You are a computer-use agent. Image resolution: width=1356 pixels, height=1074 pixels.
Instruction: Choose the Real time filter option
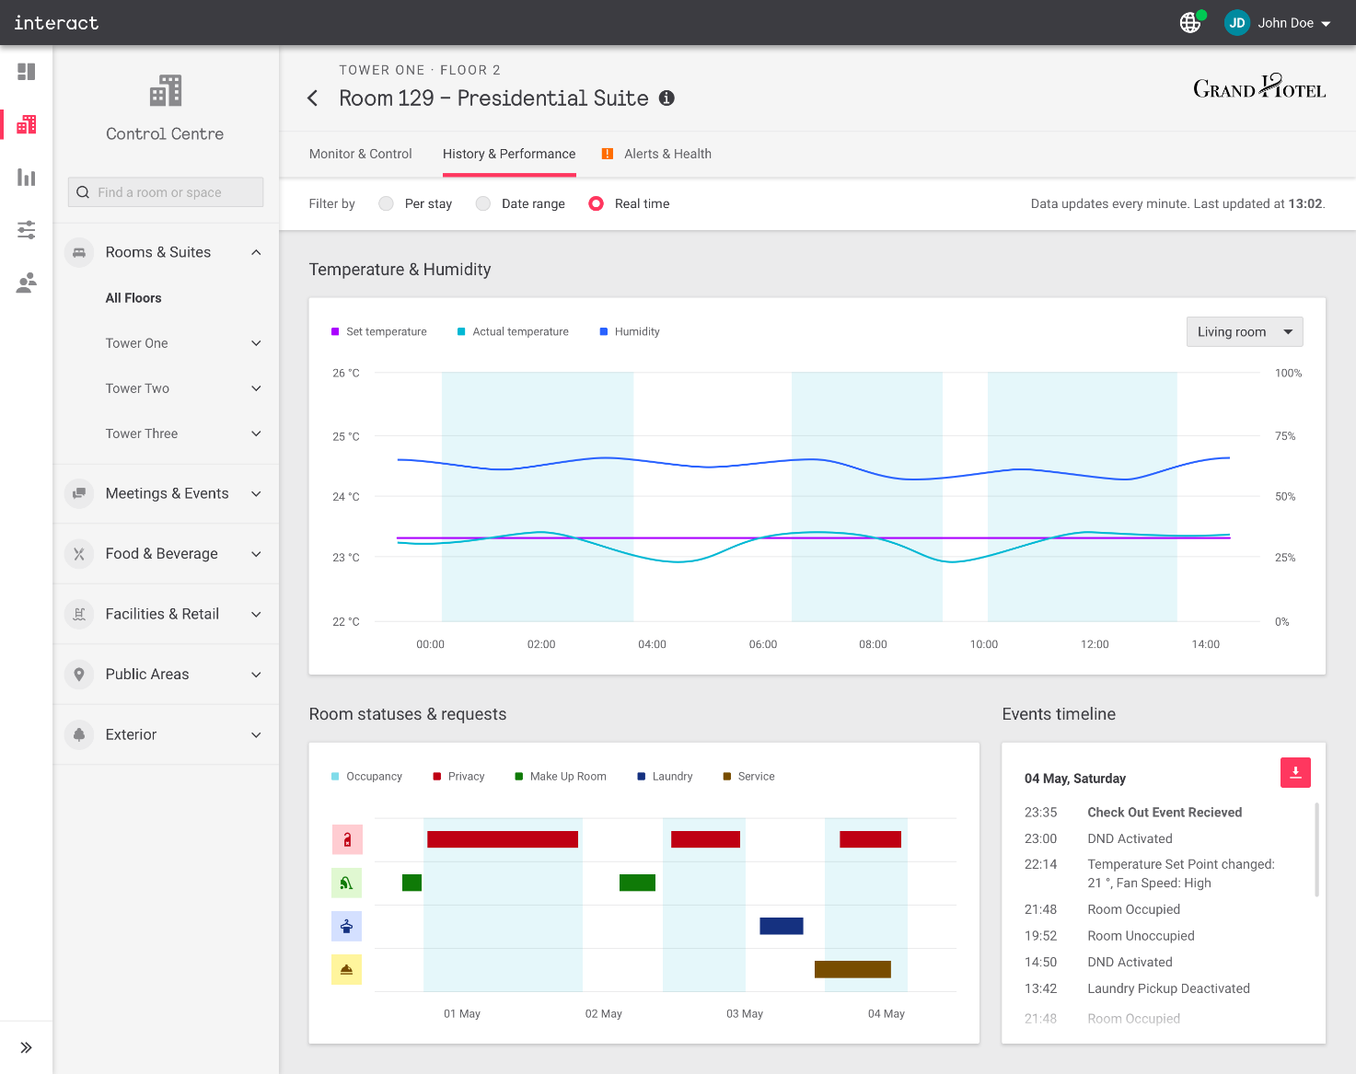click(x=597, y=203)
